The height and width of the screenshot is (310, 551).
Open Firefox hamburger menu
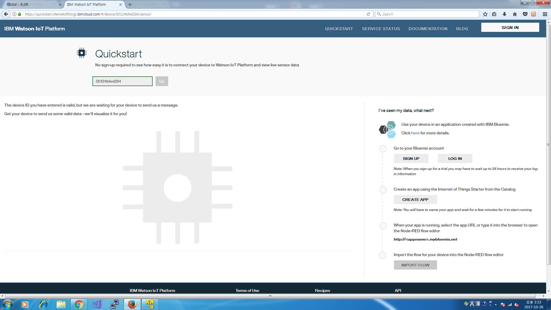tap(545, 14)
